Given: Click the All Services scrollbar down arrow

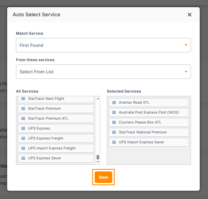Looking at the screenshot, I should pyautogui.click(x=98, y=162).
